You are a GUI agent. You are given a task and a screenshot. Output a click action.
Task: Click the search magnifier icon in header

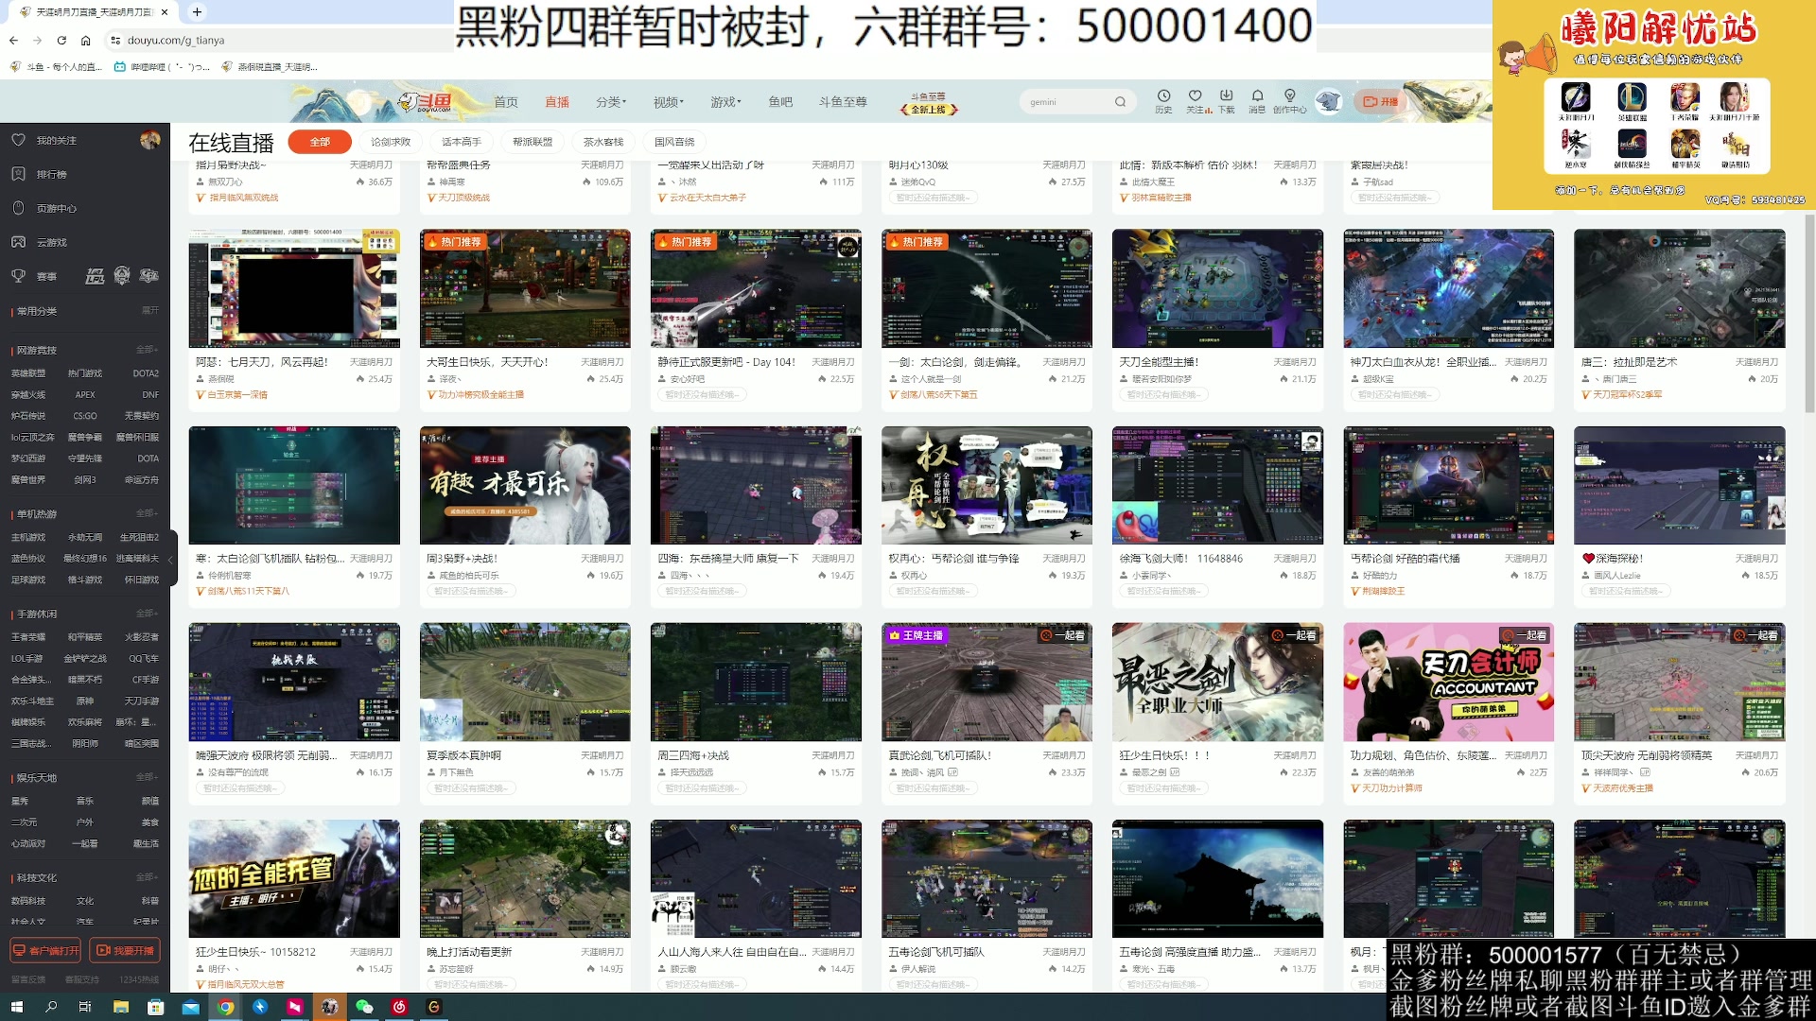[1120, 102]
